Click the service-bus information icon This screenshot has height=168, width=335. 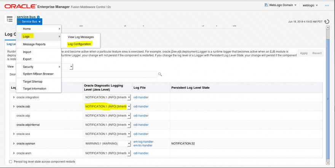coord(38,17)
